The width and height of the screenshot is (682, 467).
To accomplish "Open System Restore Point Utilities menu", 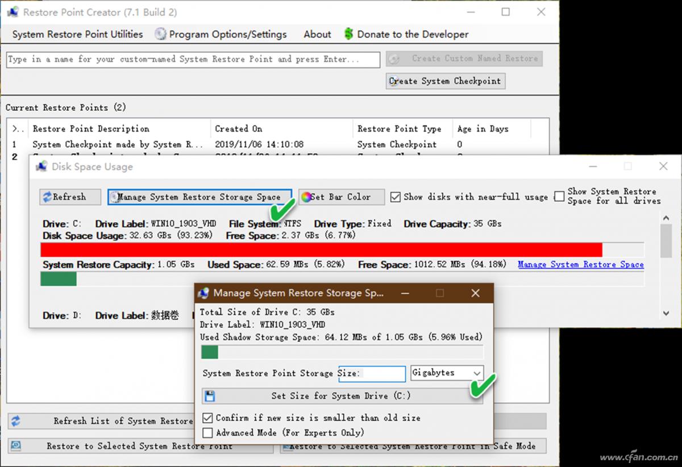I will pyautogui.click(x=77, y=34).
